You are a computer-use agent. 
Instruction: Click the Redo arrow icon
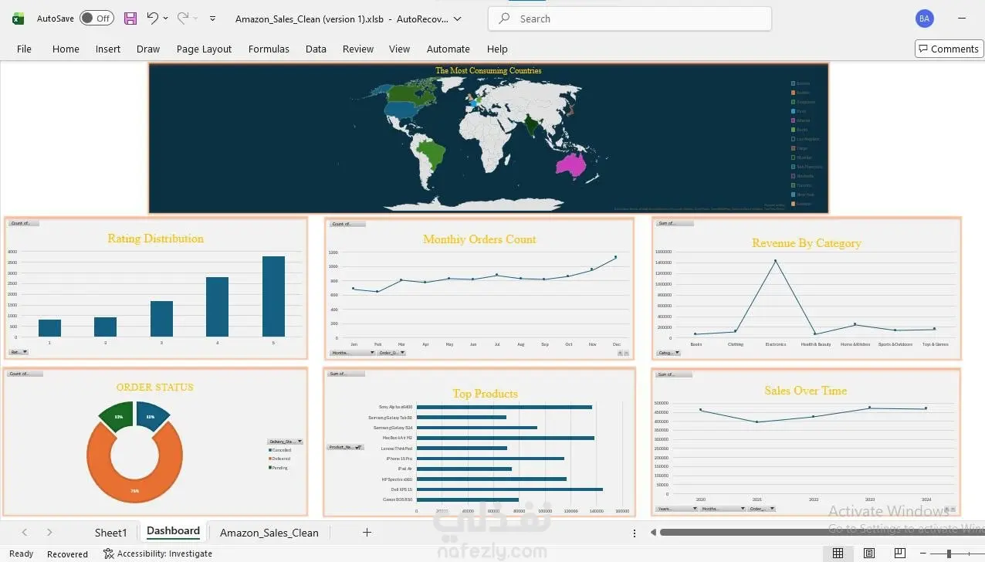click(x=183, y=18)
